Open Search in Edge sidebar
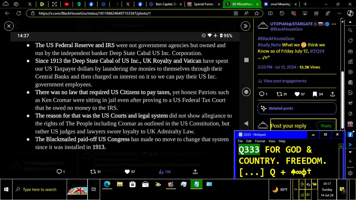Viewport: 356px width, 200px height. pyautogui.click(x=350, y=30)
